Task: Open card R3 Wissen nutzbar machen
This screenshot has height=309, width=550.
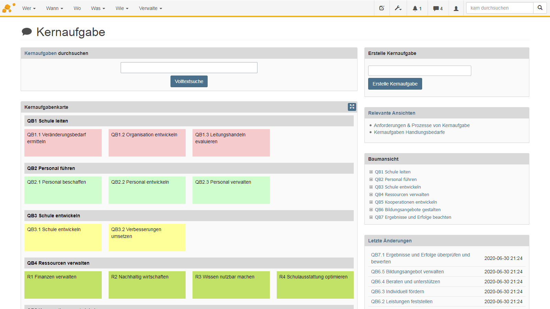Action: tap(231, 285)
